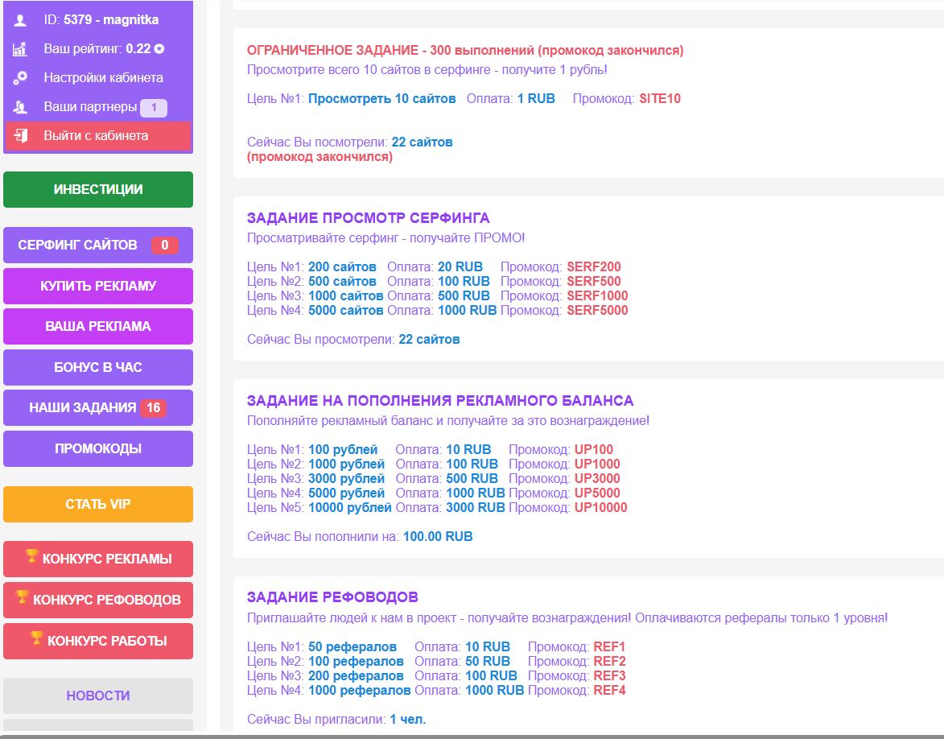
Task: Open КОНКУРС РЕФОВОДОВ contest
Action: click(x=98, y=600)
